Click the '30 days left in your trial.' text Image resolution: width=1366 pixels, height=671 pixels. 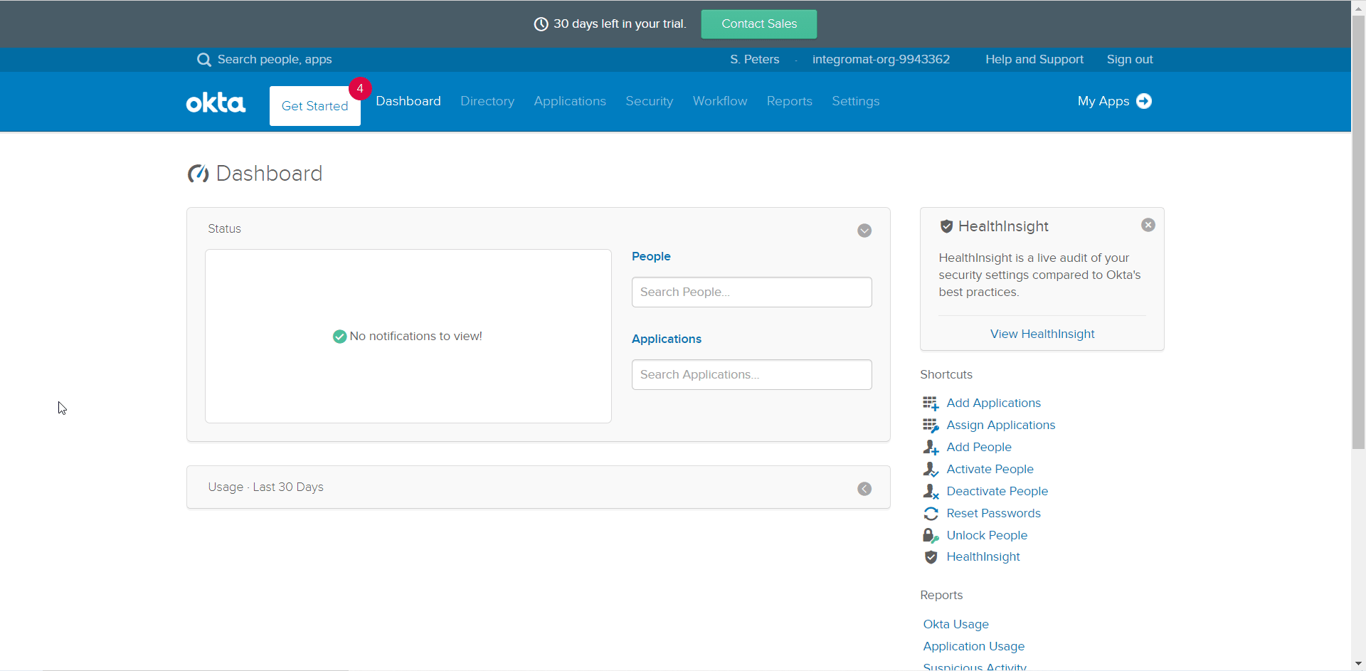620,23
